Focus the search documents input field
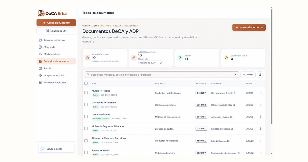The image size is (308, 162). (162, 75)
